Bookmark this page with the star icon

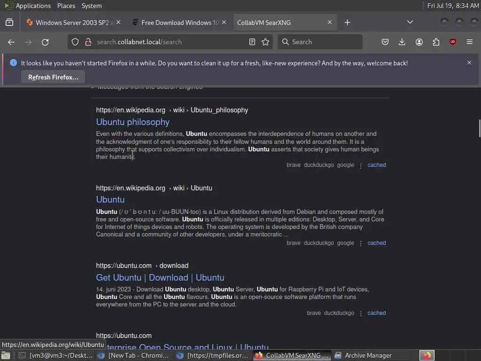[x=266, y=42]
